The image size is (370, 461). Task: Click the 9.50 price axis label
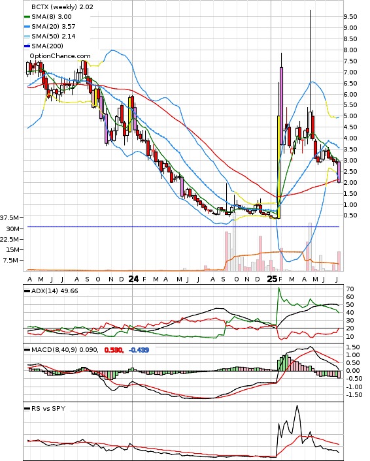(x=350, y=17)
